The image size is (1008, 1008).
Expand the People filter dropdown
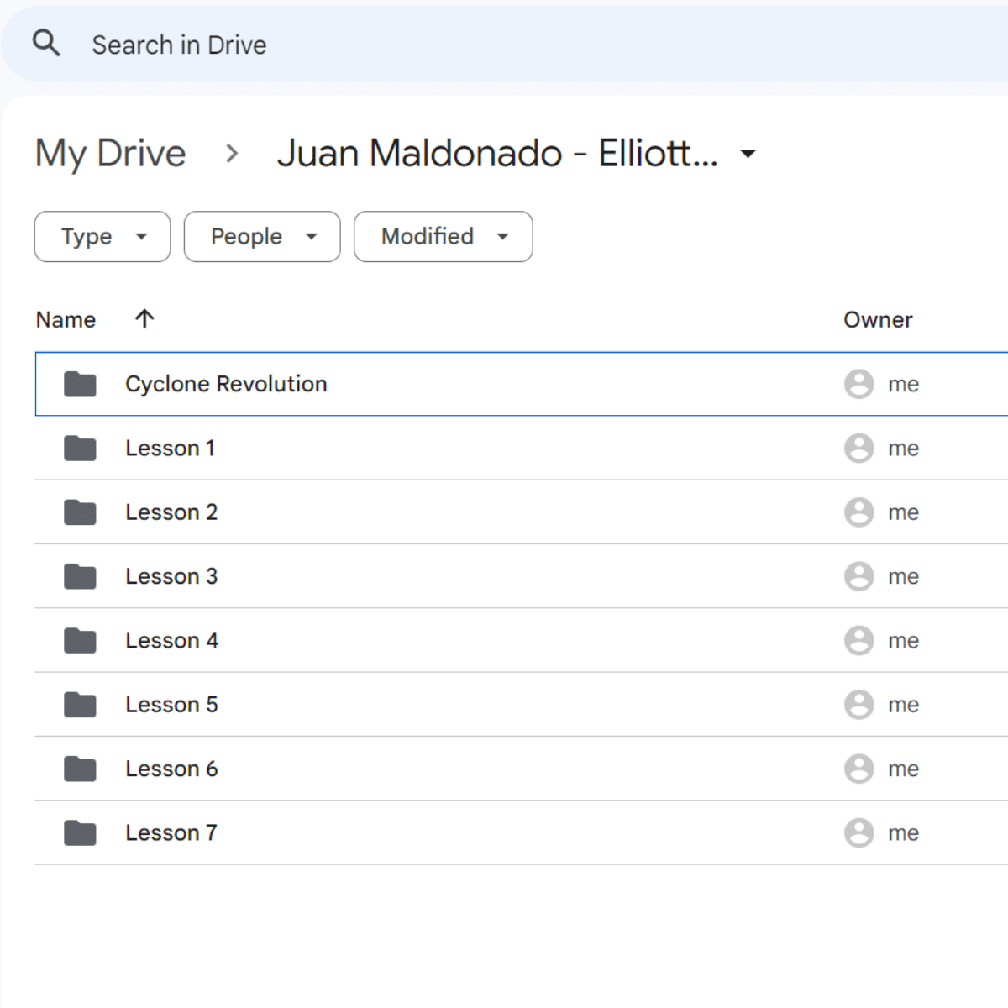point(262,237)
